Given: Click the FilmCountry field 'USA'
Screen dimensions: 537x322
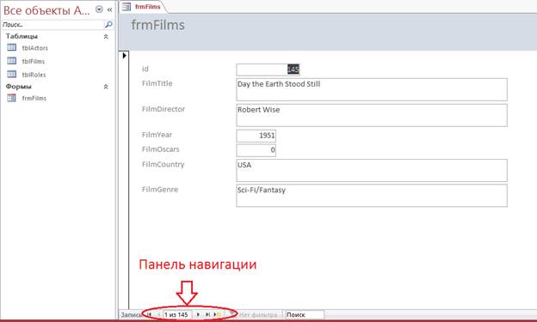Looking at the screenshot, I should click(x=372, y=170).
